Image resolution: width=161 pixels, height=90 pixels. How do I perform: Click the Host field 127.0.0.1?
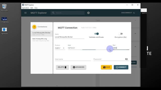tap(89, 48)
